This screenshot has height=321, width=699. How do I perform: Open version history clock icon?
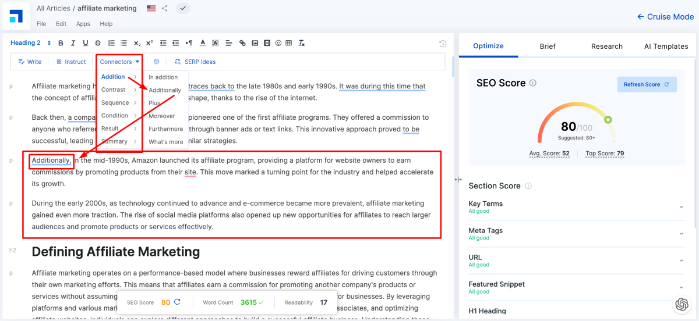point(443,44)
